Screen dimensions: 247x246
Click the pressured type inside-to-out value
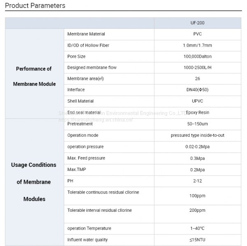(x=197, y=135)
